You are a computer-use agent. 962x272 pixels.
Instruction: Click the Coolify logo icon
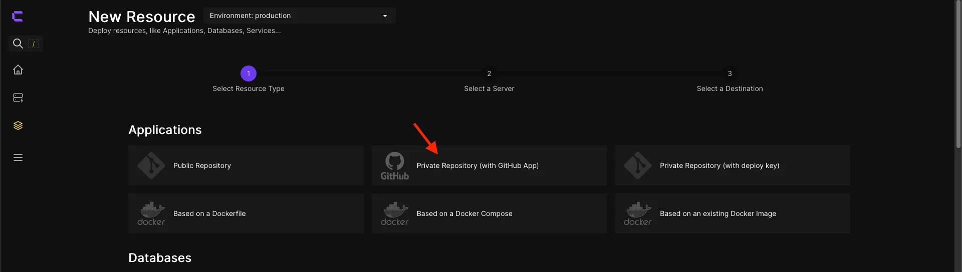(x=18, y=16)
